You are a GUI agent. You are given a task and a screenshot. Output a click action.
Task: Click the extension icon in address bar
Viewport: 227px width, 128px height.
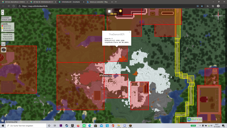[197, 6]
